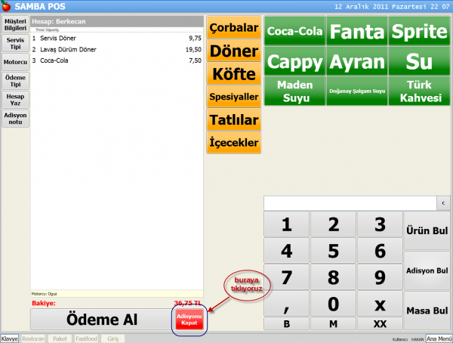Add Doğanay Şalgam Suyu item
453x343 pixels.
point(357,91)
